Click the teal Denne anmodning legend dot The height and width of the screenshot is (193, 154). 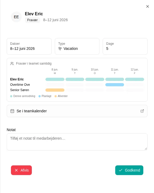tap(11, 96)
